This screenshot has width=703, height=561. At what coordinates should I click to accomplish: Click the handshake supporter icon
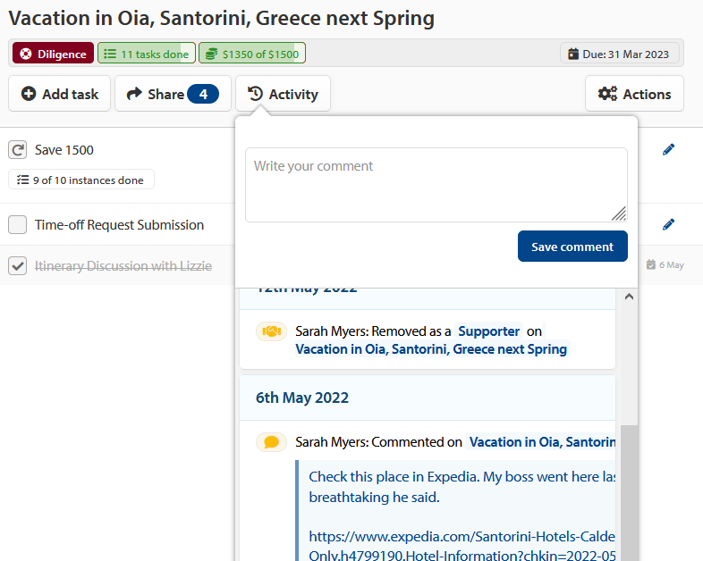271,331
